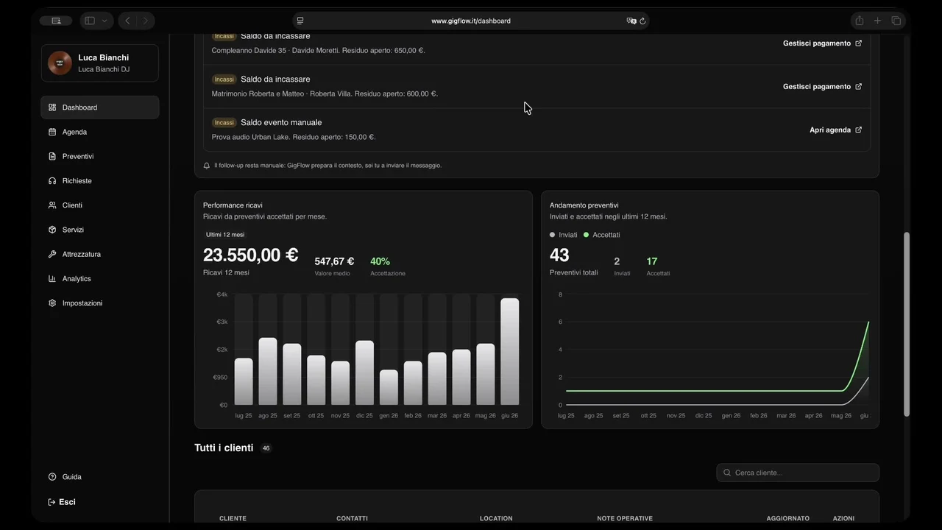
Task: Click the 23.550,00 € revenue total
Action: point(250,255)
